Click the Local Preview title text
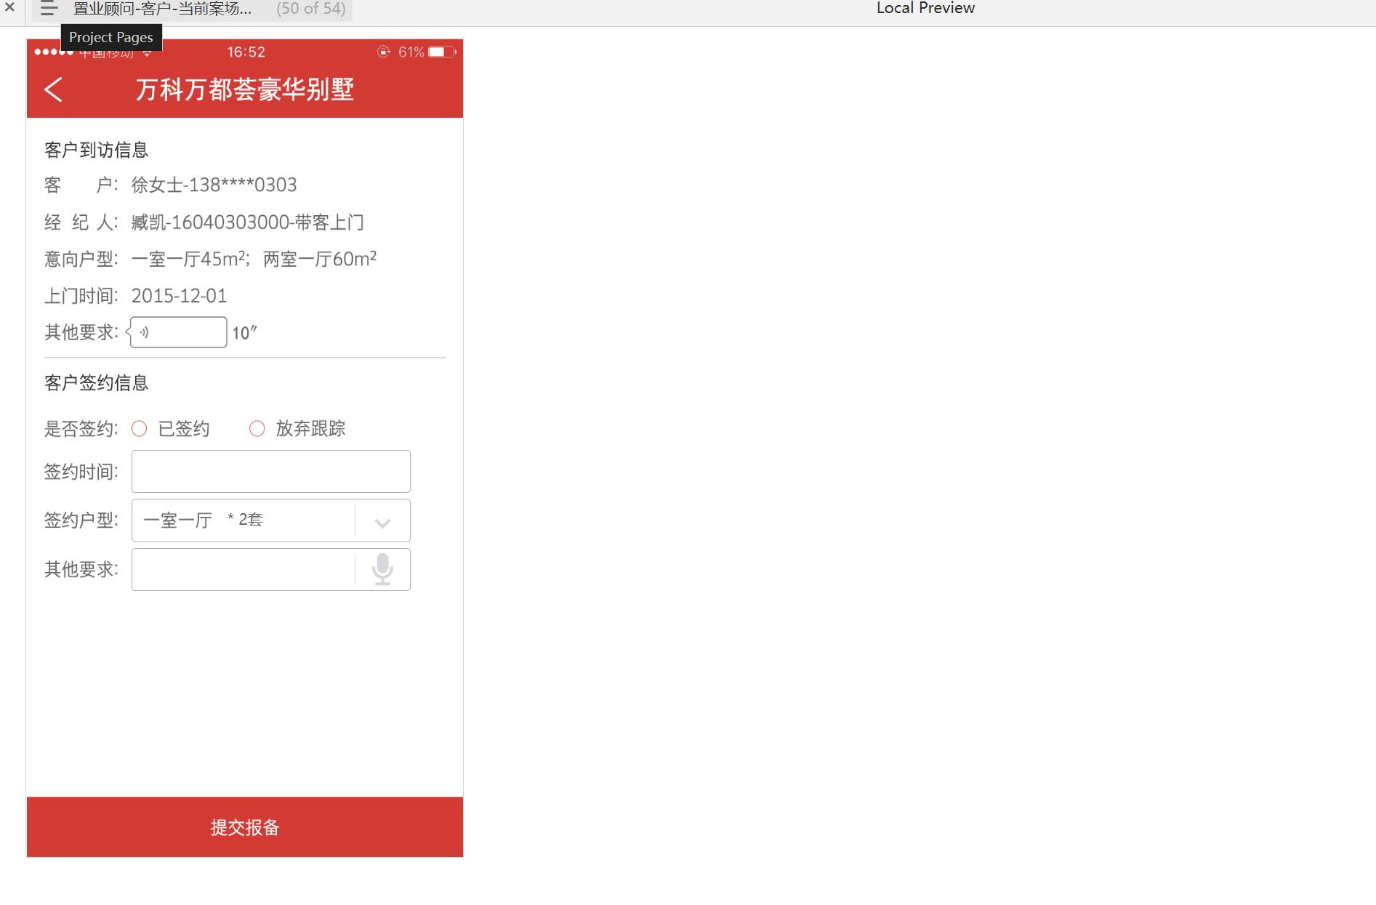Screen dimensions: 1376x905 (925, 8)
